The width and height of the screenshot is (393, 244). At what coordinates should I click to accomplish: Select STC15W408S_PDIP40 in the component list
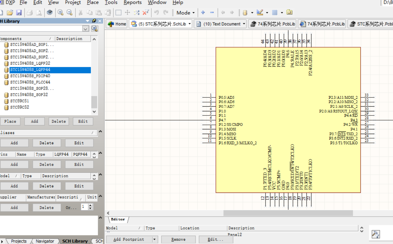coord(30,76)
